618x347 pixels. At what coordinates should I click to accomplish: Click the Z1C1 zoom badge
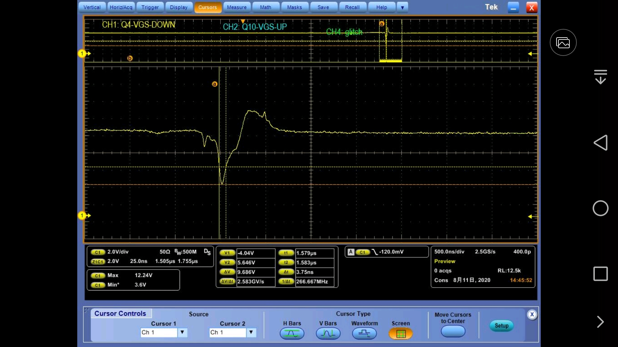coord(98,262)
